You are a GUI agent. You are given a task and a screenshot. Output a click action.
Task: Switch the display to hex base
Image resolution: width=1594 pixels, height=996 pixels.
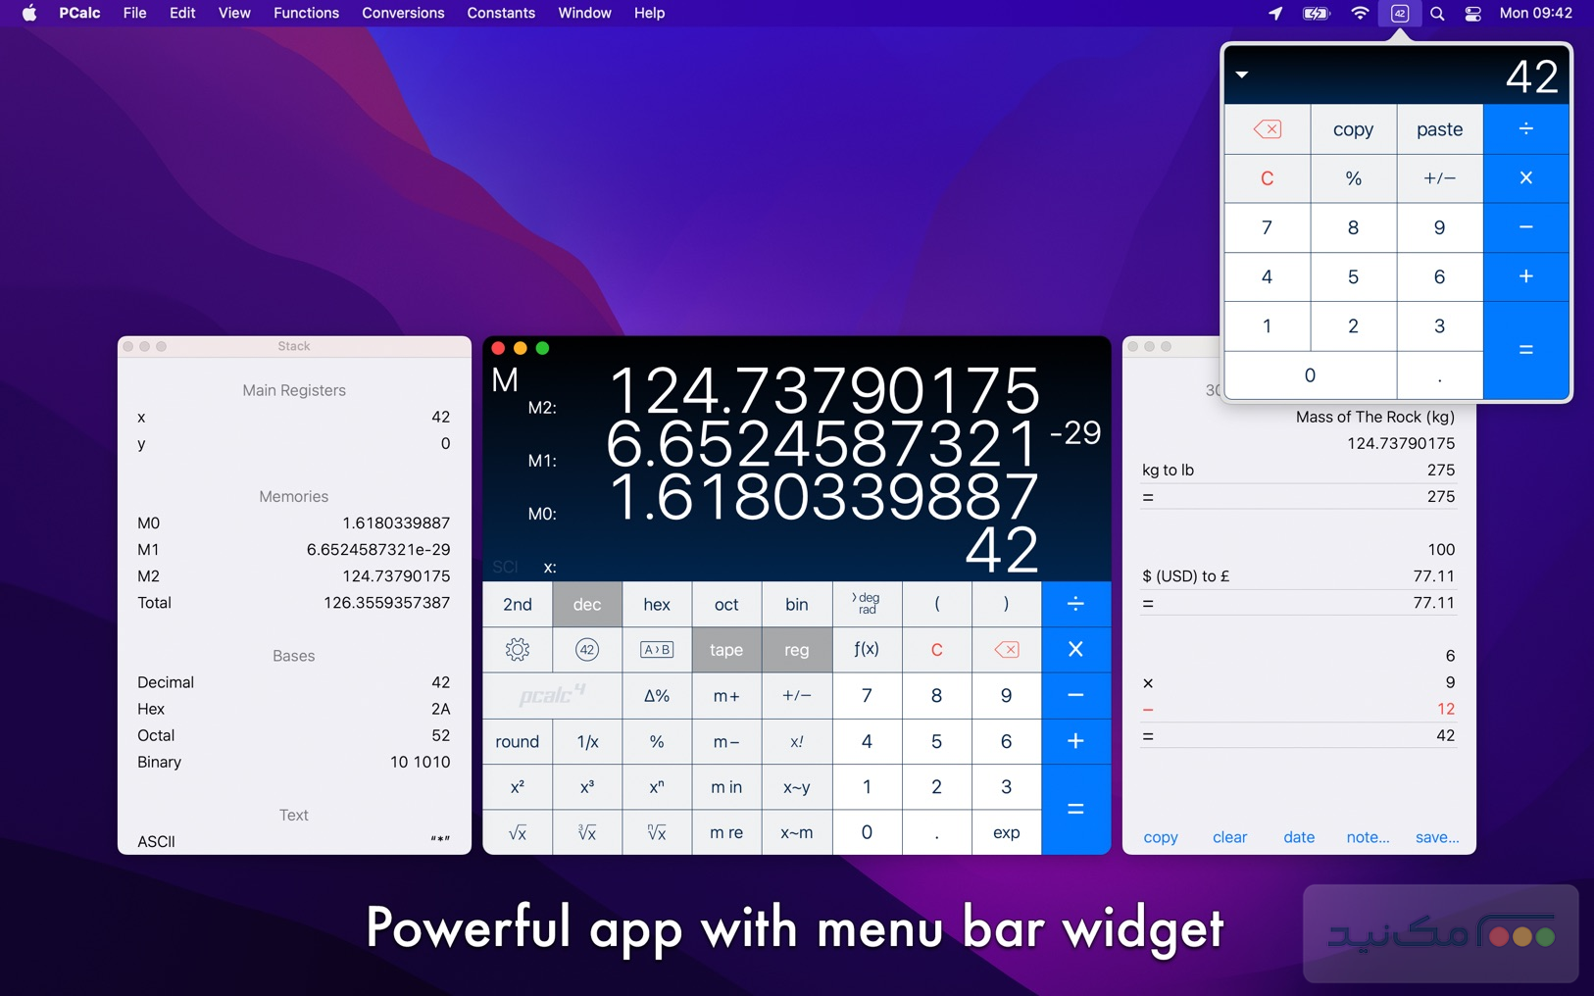(x=657, y=604)
